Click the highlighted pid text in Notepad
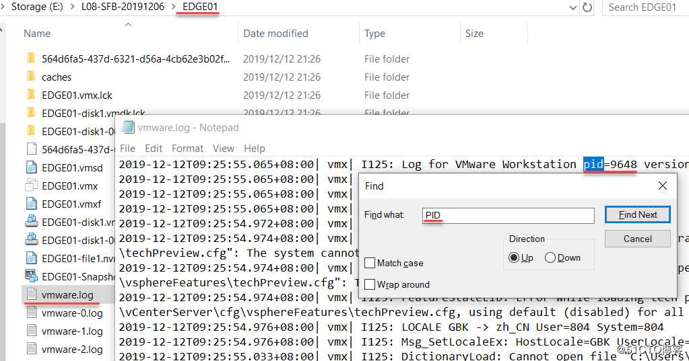The image size is (689, 361). click(593, 164)
